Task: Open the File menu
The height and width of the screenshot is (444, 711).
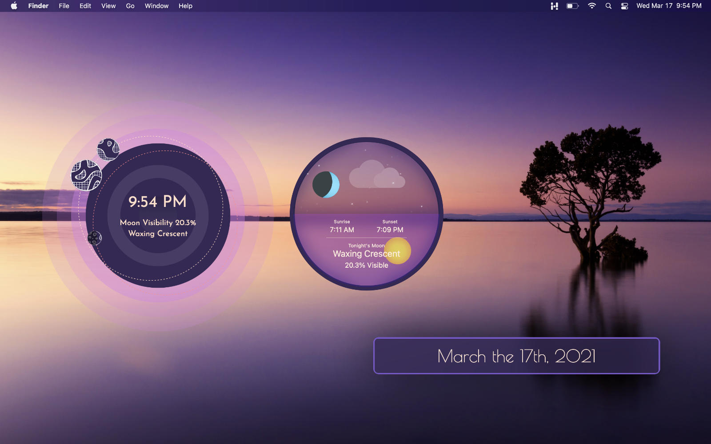Action: click(64, 6)
